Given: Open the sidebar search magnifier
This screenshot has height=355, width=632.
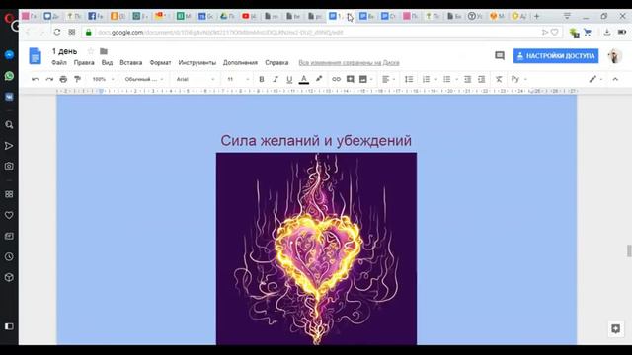Looking at the screenshot, I should pos(9,125).
